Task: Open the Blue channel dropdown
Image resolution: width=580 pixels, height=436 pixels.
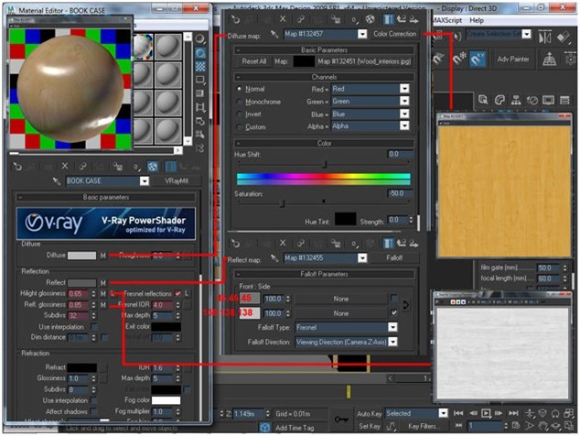Action: [x=404, y=114]
